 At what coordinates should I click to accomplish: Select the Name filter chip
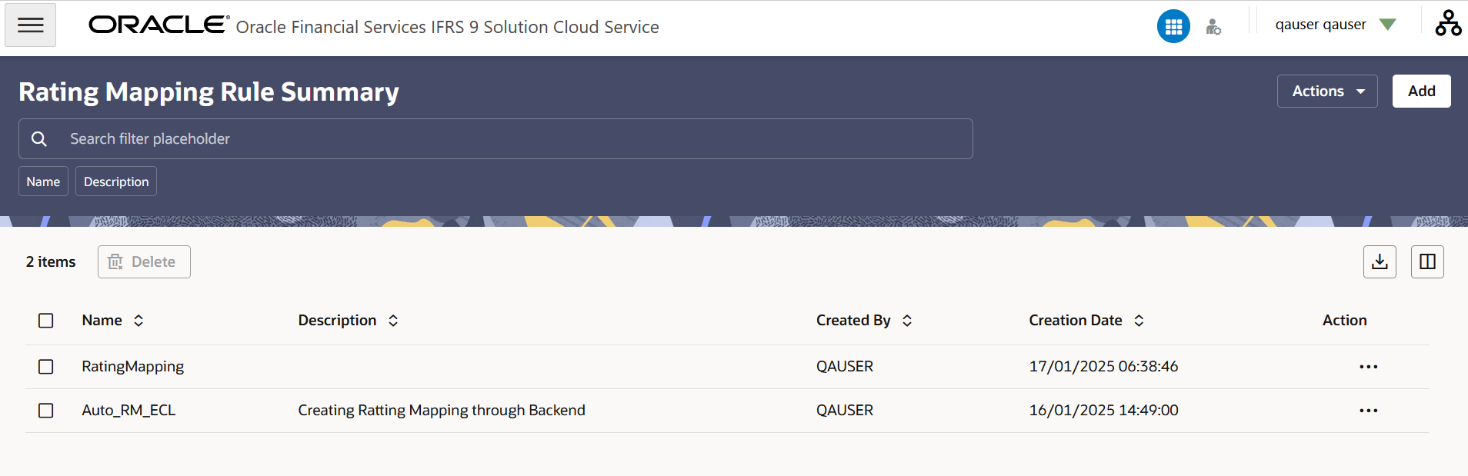(43, 181)
